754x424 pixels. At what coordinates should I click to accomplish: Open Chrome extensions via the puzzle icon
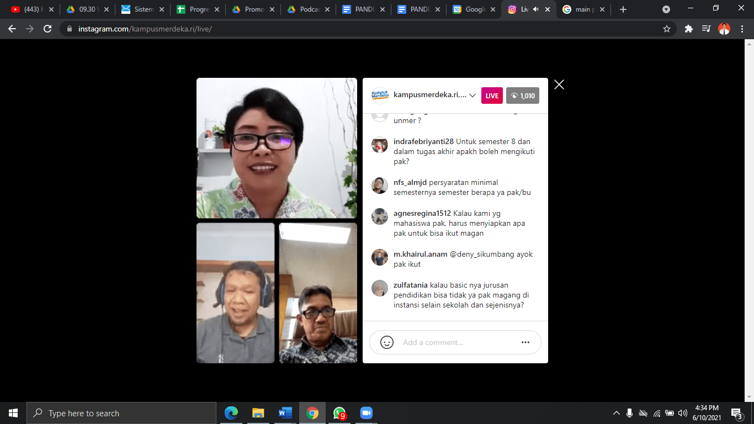pyautogui.click(x=688, y=28)
